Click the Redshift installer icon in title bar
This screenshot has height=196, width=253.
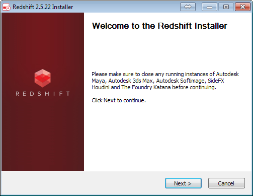7,7
